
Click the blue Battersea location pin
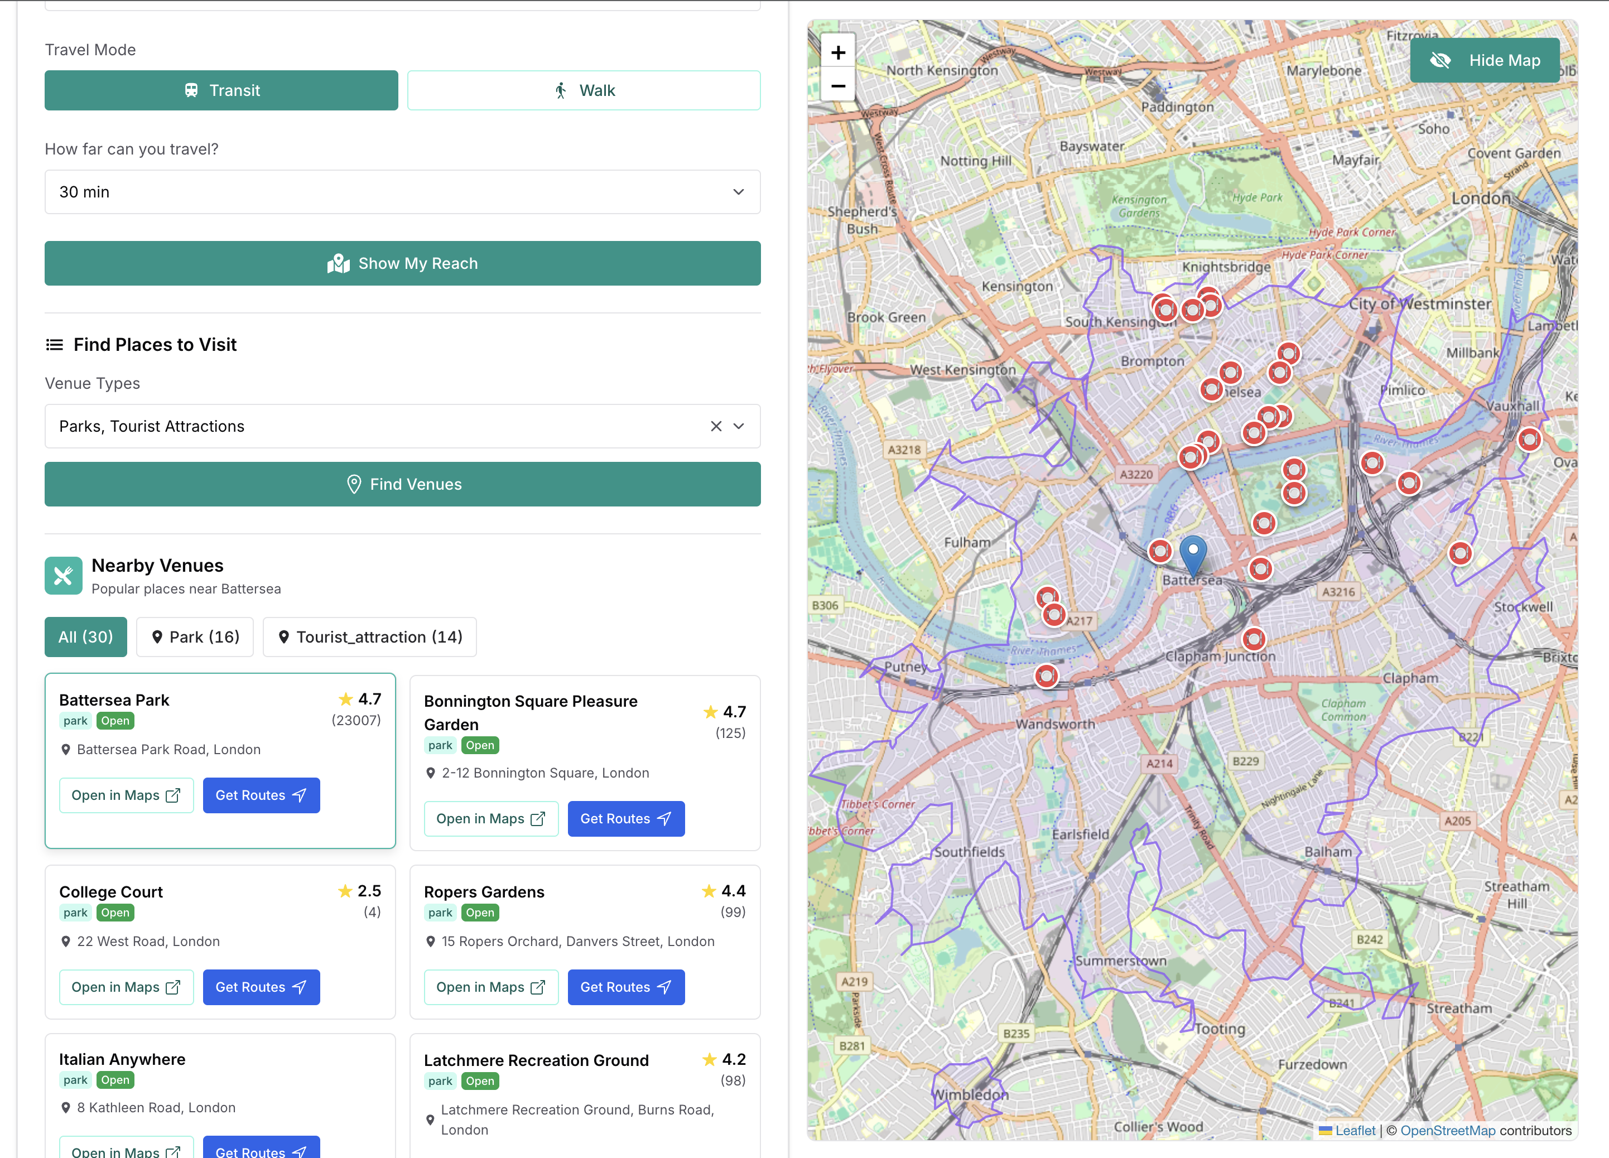(1193, 554)
